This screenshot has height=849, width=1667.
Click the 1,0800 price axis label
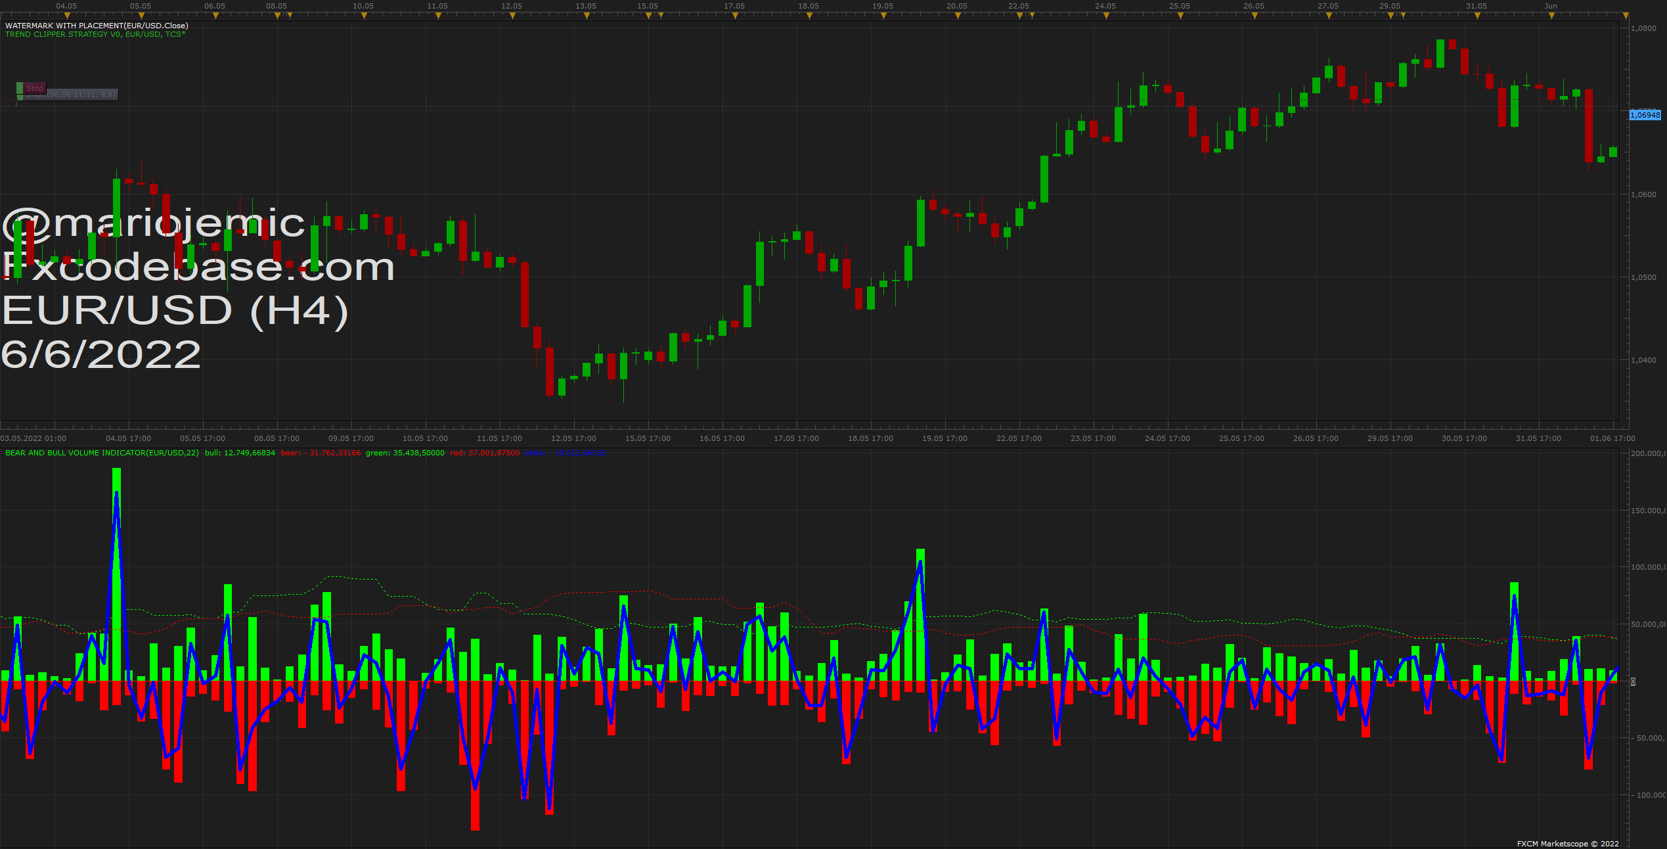tap(1644, 29)
